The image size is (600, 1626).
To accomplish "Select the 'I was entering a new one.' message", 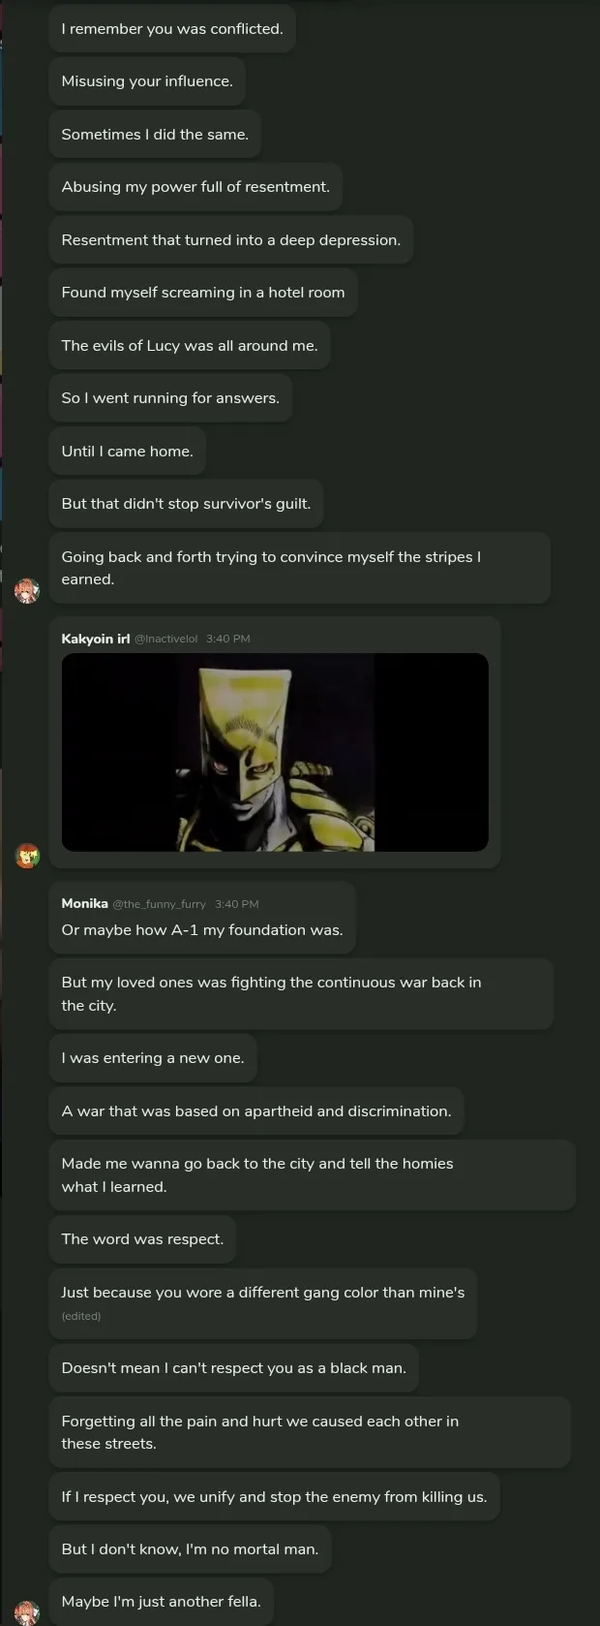I will click(x=153, y=1058).
